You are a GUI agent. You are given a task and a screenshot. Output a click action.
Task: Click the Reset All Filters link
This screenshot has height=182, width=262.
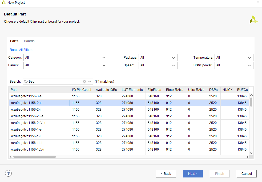click(x=21, y=50)
